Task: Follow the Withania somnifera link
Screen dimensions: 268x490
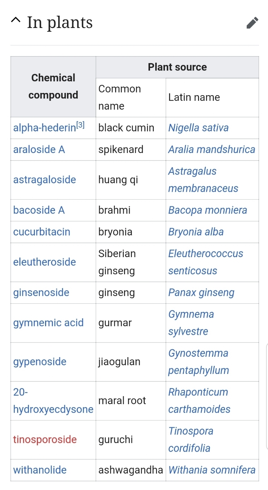Action: tap(212, 470)
